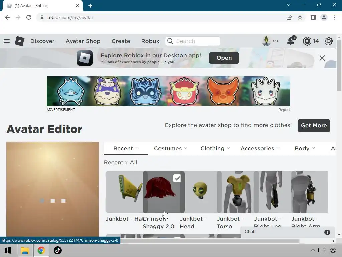Open the hamburger navigation menu

click(x=7, y=41)
